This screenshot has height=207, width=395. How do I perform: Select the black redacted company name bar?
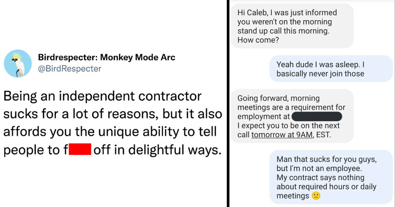click(317, 117)
